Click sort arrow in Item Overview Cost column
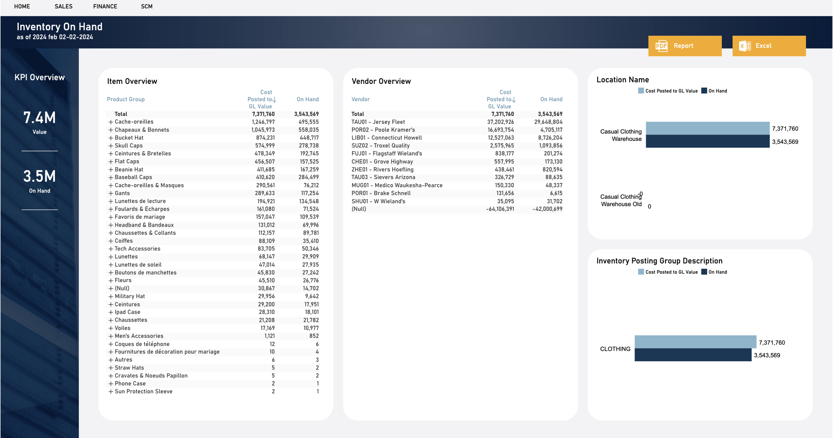Viewport: 833px width, 438px height. (x=274, y=100)
